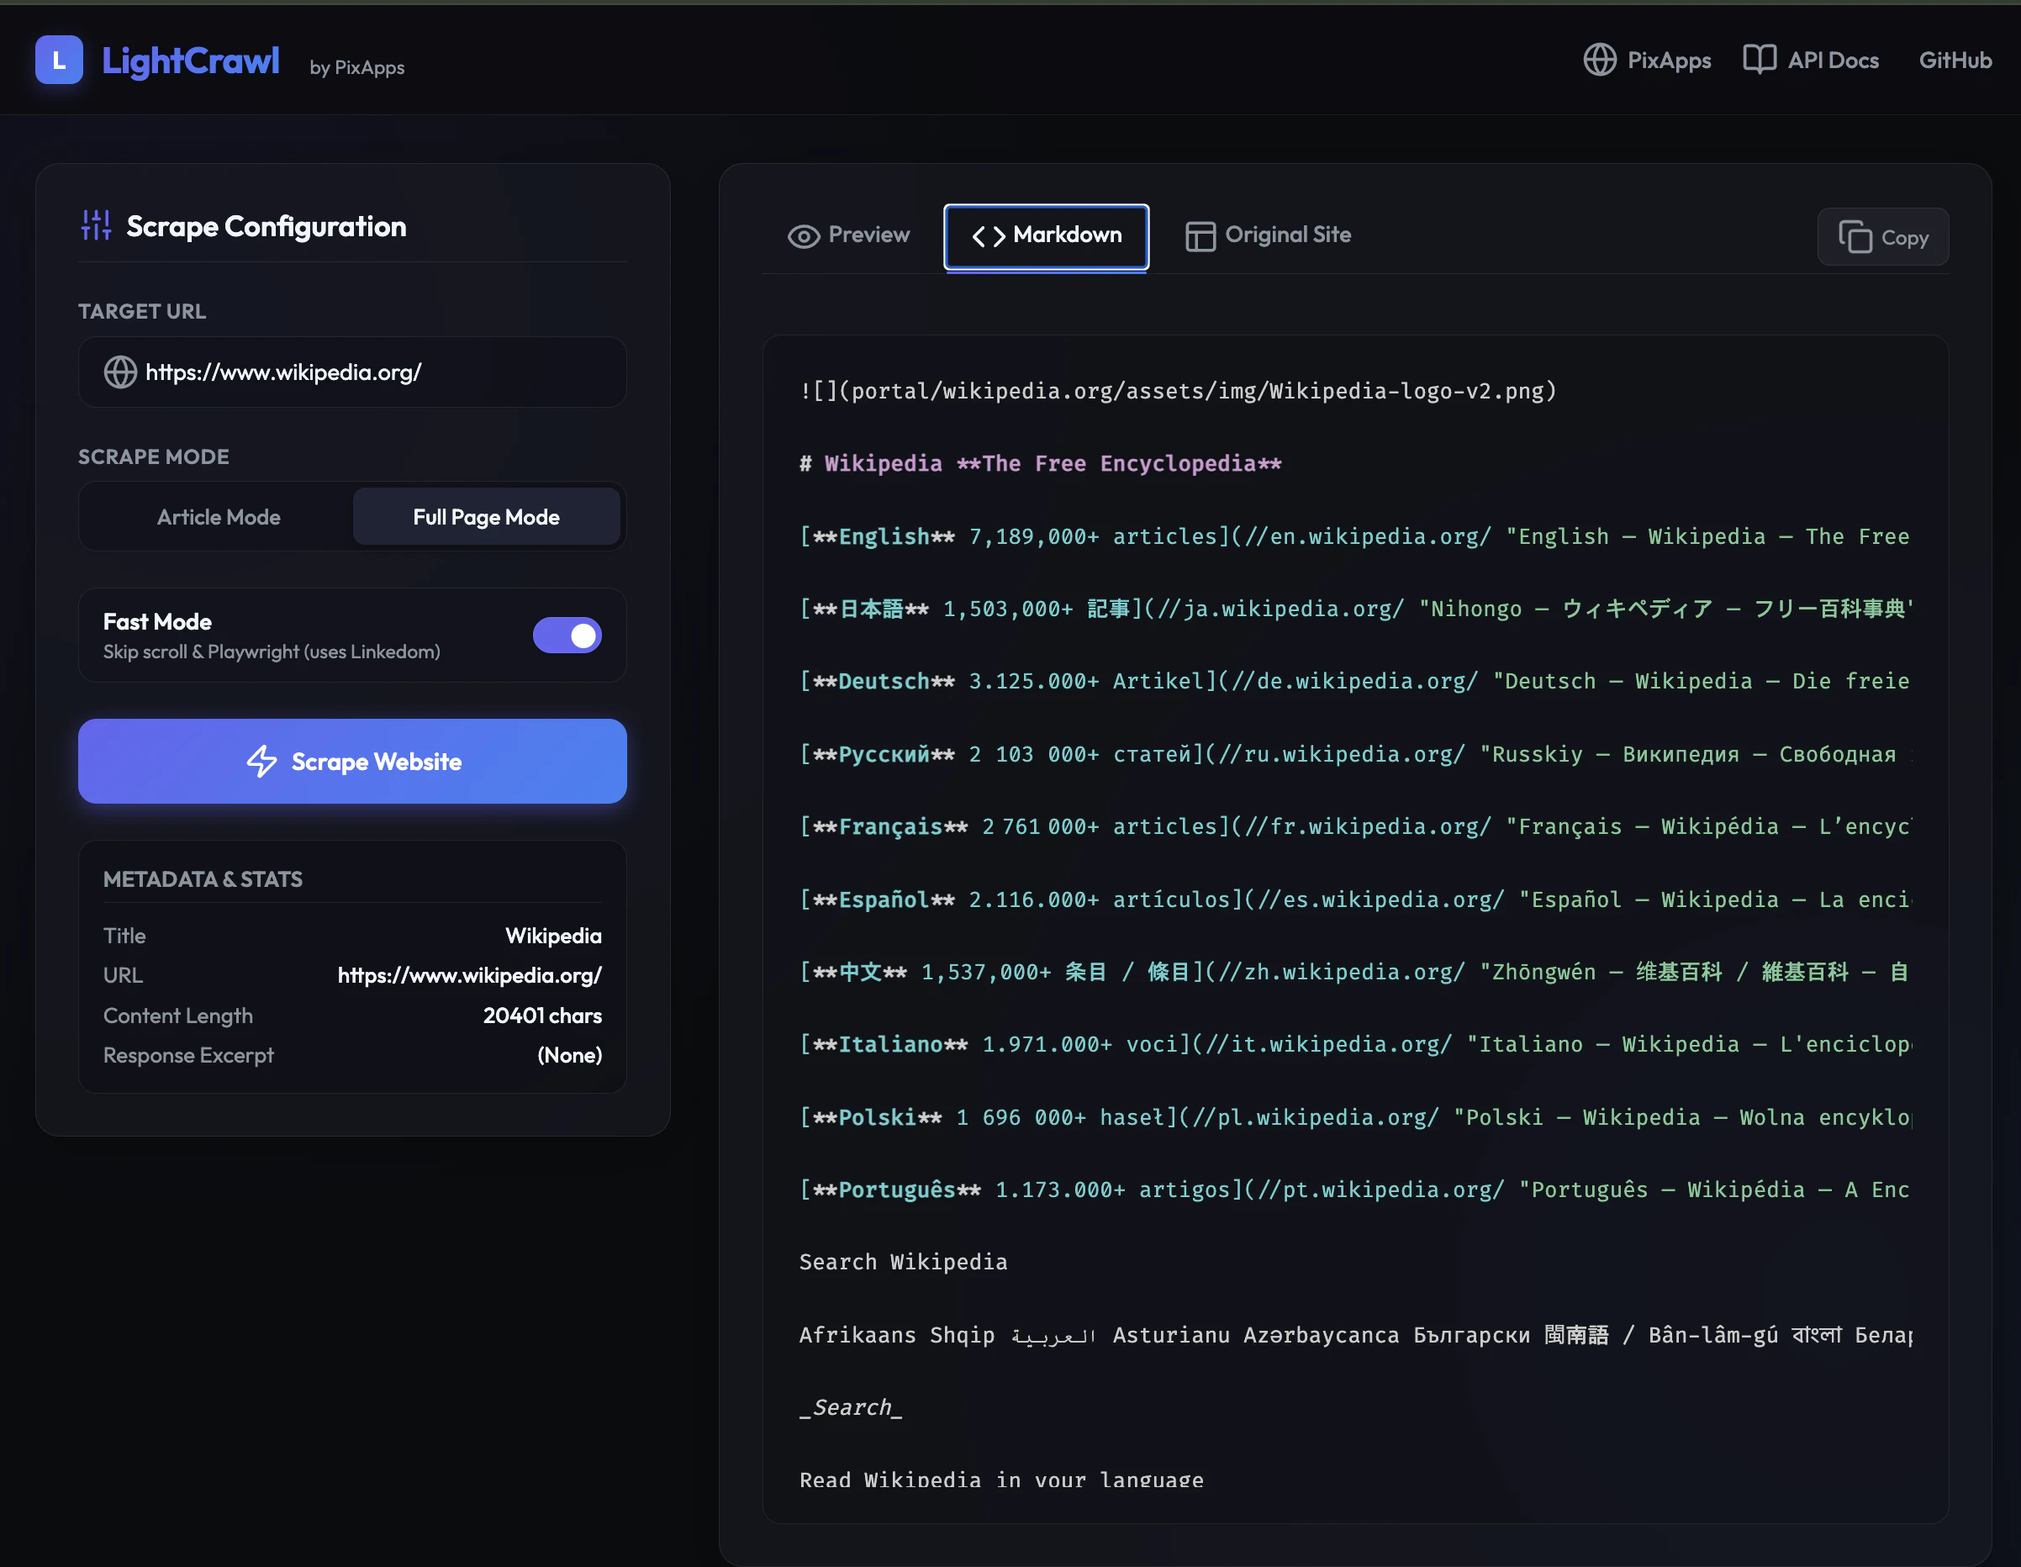Click the English articles markdown line
The width and height of the screenshot is (2021, 1567).
tap(1354, 537)
